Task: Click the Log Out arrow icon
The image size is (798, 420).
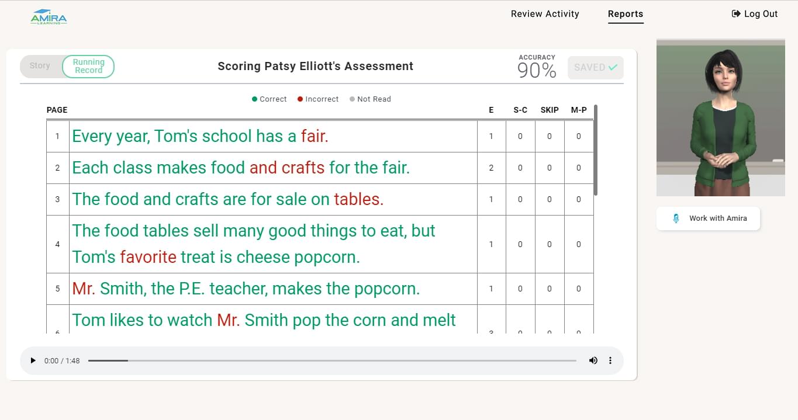Action: (x=736, y=14)
